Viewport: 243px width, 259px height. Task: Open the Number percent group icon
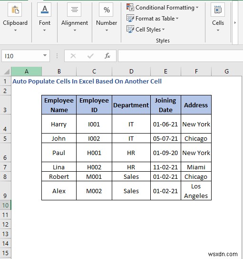click(x=106, y=10)
